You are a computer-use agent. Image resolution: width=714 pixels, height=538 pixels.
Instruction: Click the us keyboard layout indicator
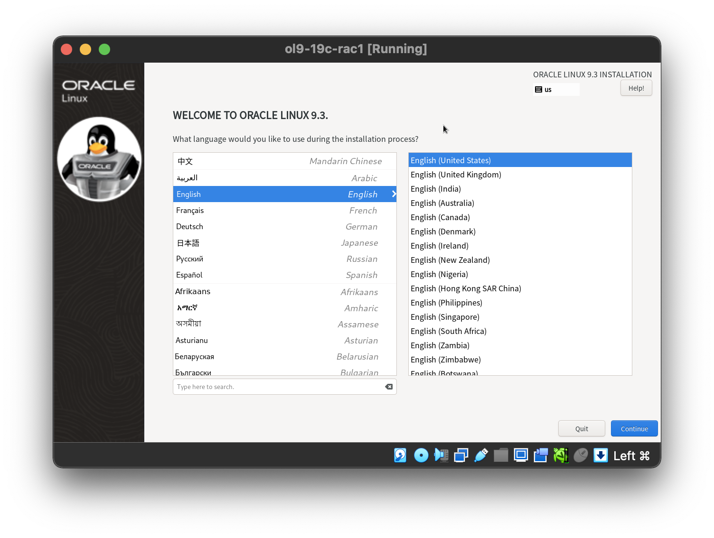(x=556, y=89)
